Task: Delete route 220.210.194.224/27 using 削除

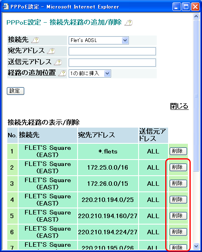Action: click(x=178, y=232)
